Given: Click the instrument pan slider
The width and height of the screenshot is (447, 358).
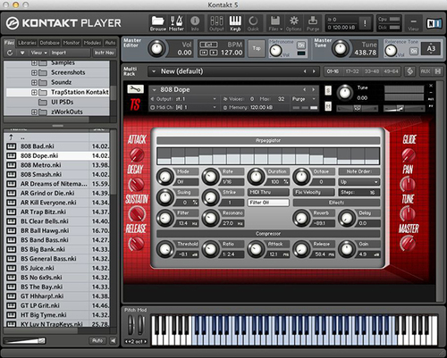Looking at the screenshot, I should pos(357,109).
